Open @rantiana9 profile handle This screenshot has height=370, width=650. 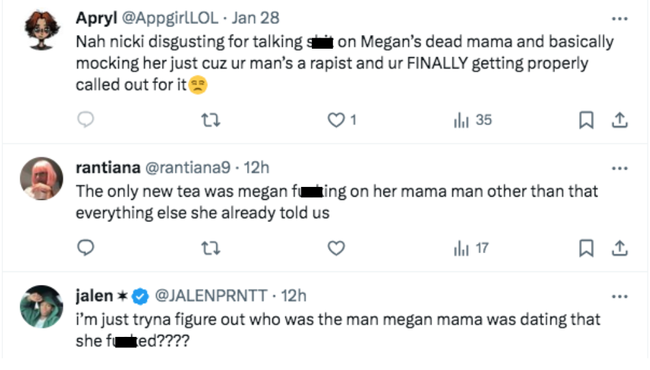[187, 167]
